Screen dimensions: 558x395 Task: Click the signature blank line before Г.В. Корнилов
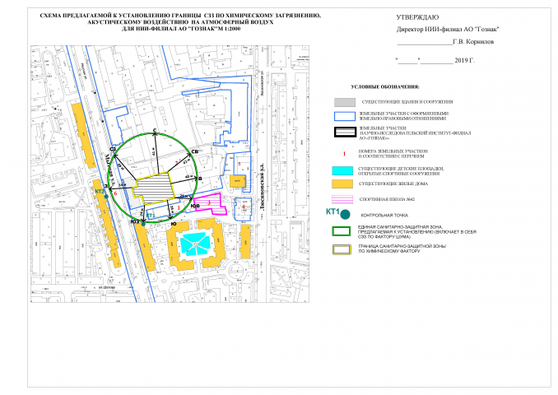click(x=425, y=44)
